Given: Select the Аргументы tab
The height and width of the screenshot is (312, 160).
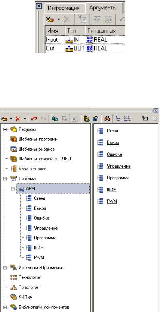Looking at the screenshot, I should click(102, 8).
